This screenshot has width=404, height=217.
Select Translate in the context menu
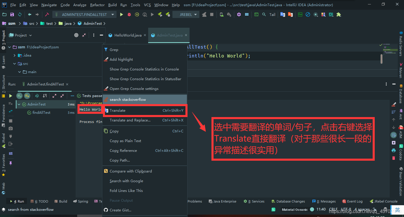(145, 110)
